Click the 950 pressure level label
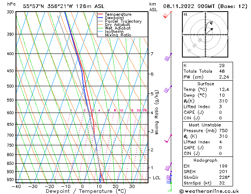 (11, 180)
